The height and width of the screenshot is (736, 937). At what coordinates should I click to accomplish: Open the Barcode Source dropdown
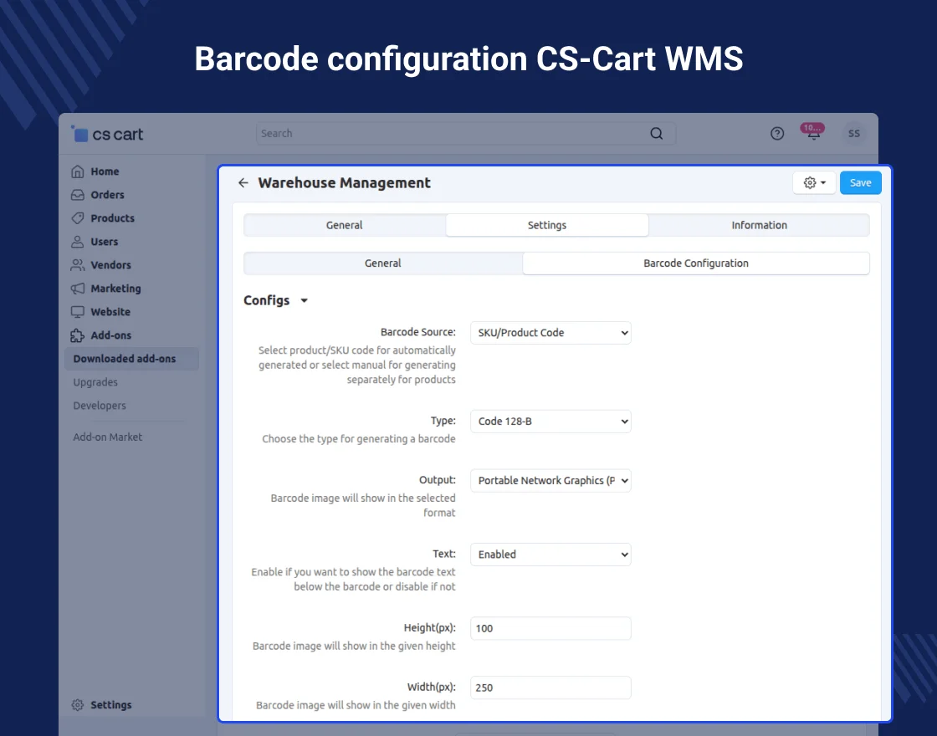(x=550, y=333)
